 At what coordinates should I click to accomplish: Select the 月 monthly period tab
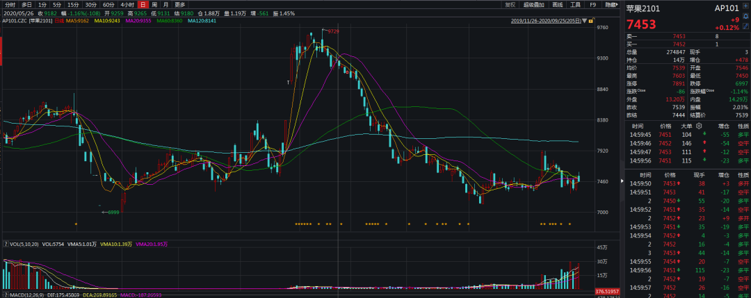[165, 5]
